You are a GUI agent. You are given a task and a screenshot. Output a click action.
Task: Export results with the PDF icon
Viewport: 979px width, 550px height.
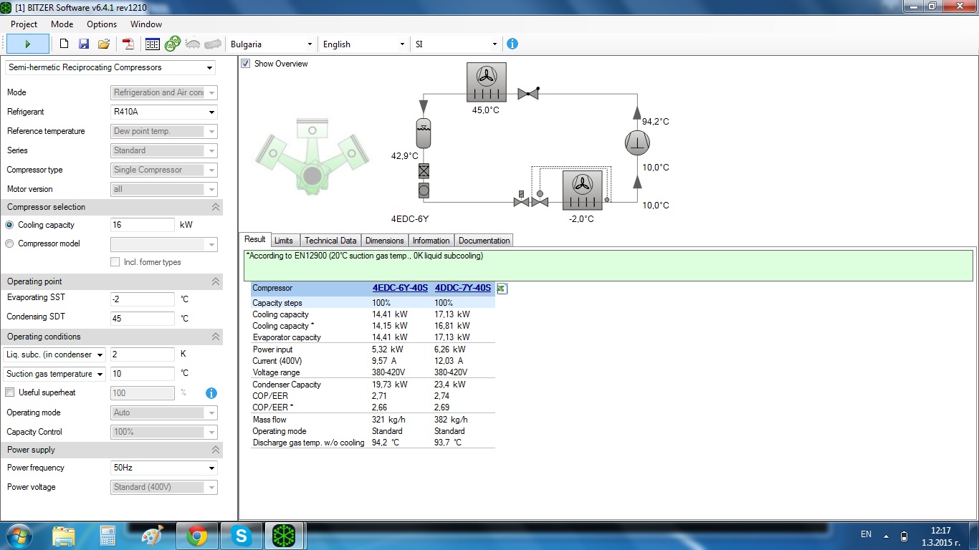pos(129,44)
